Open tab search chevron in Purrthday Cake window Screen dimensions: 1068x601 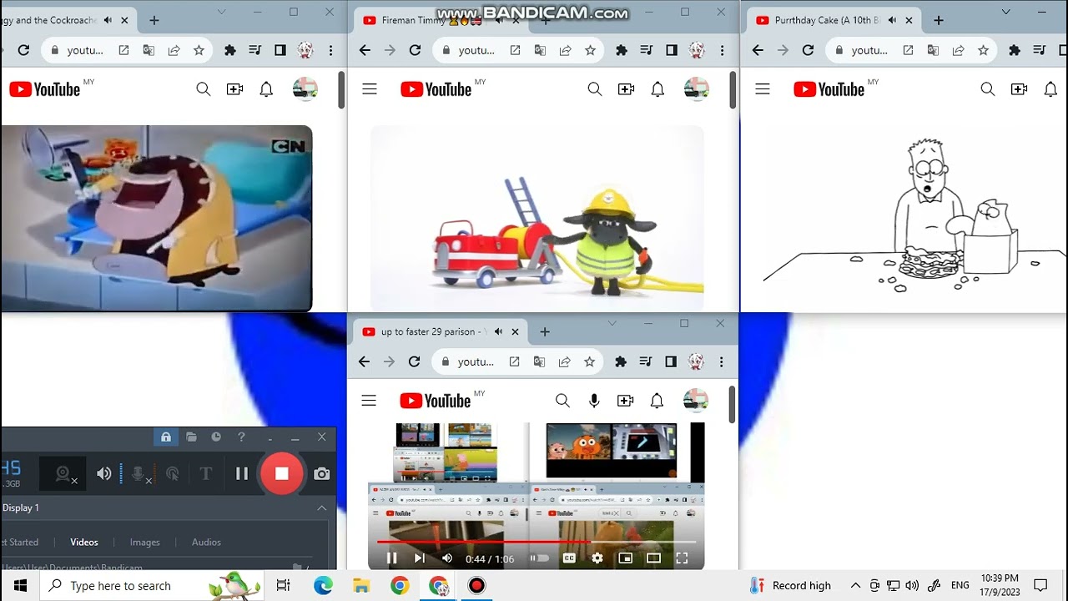pos(1006,12)
